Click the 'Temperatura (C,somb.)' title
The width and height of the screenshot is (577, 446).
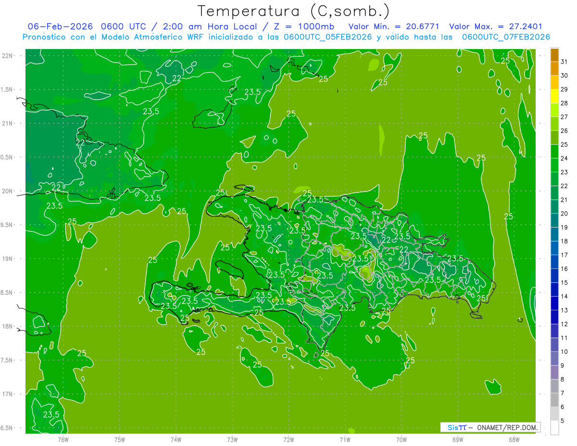[293, 11]
